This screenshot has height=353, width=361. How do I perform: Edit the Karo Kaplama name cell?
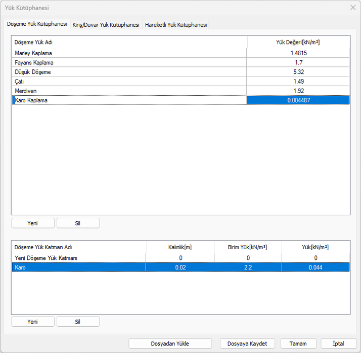coord(129,100)
